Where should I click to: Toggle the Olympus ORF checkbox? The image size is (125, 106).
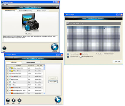click(x=10, y=79)
